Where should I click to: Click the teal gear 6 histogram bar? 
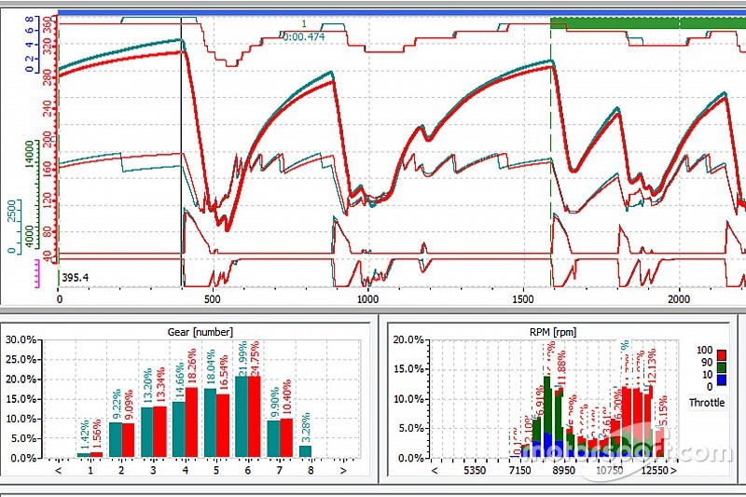[242, 417]
